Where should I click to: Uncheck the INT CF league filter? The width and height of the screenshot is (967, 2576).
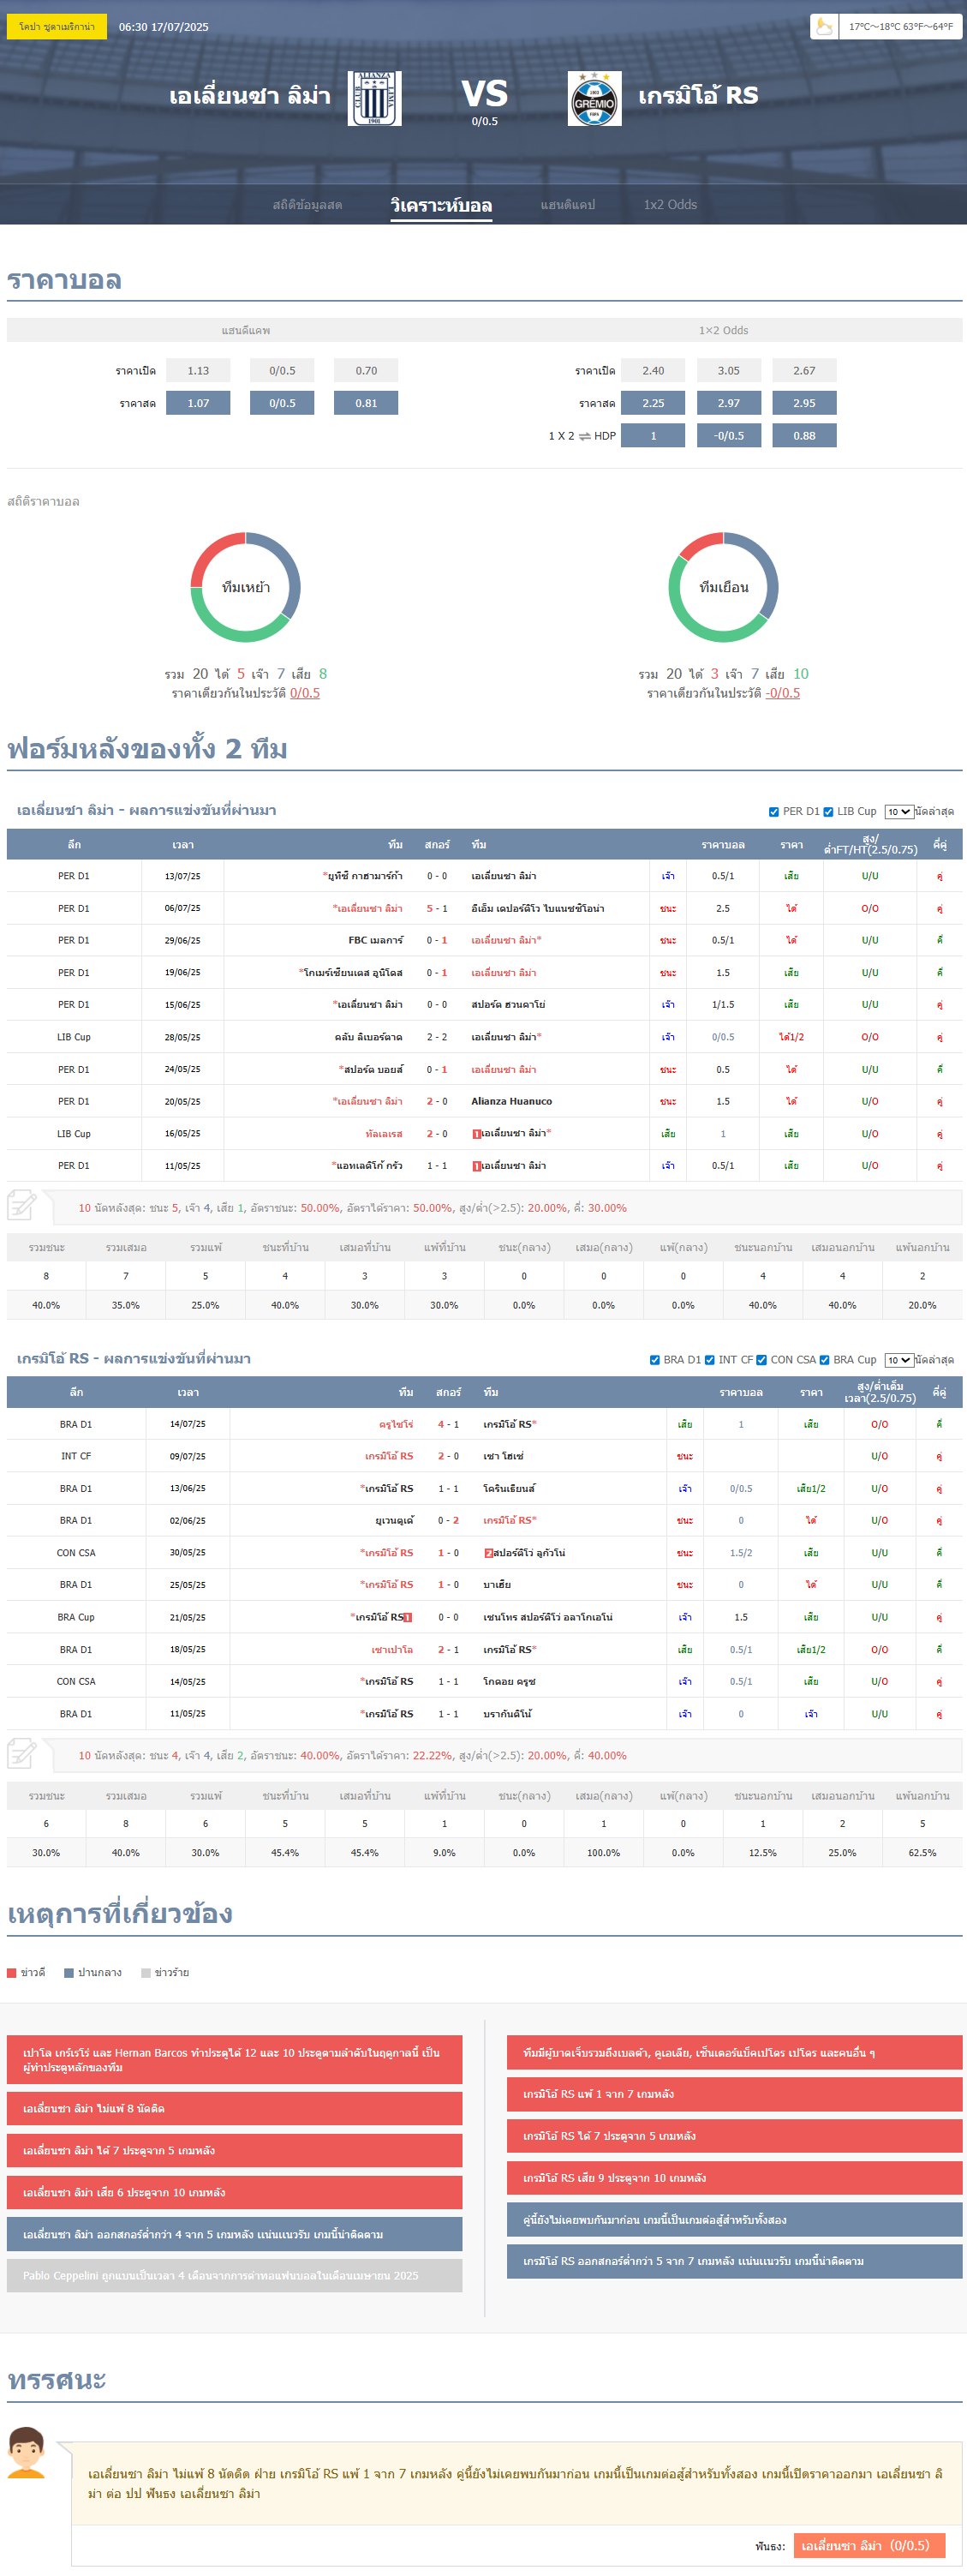tap(710, 1360)
